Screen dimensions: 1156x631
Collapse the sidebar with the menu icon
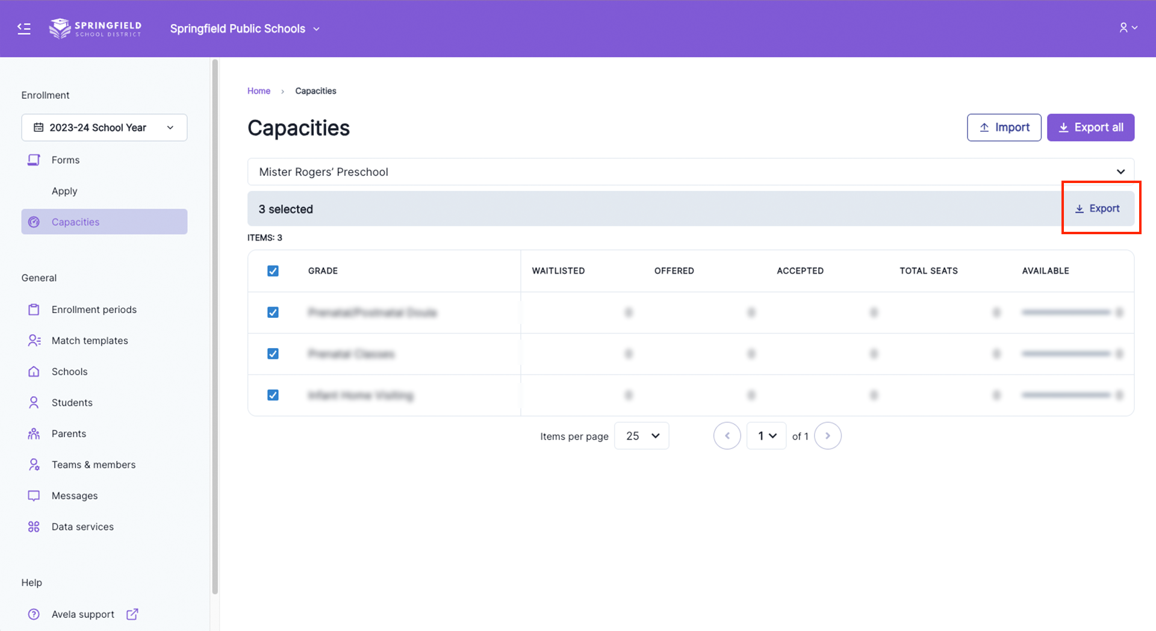tap(24, 28)
